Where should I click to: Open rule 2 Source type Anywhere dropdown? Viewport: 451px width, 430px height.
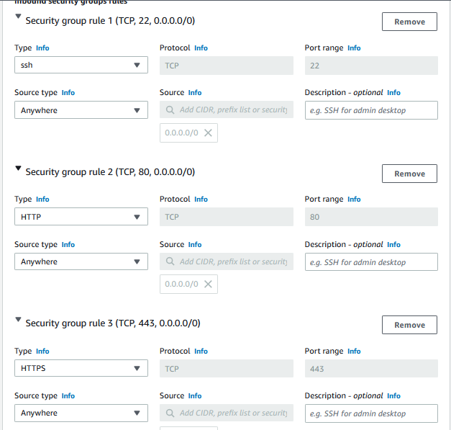(x=81, y=261)
